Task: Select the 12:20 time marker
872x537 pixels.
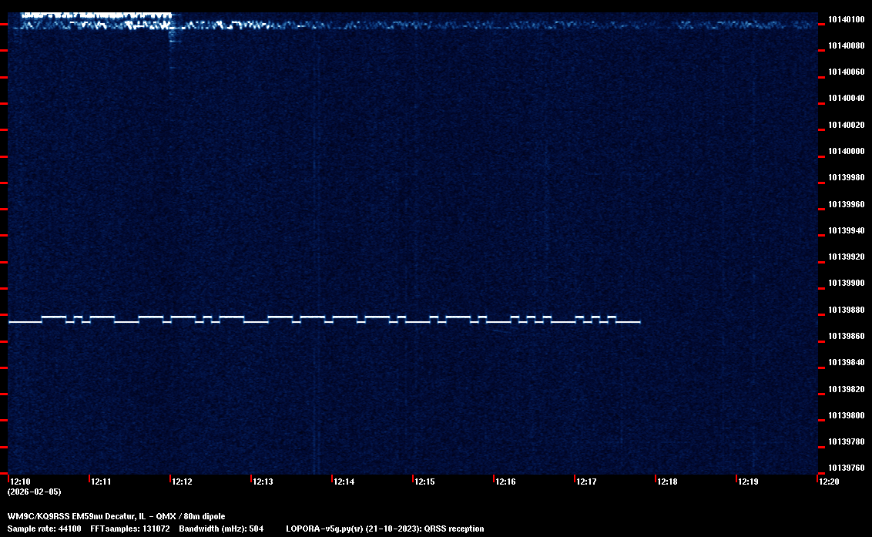Action: 829,482
